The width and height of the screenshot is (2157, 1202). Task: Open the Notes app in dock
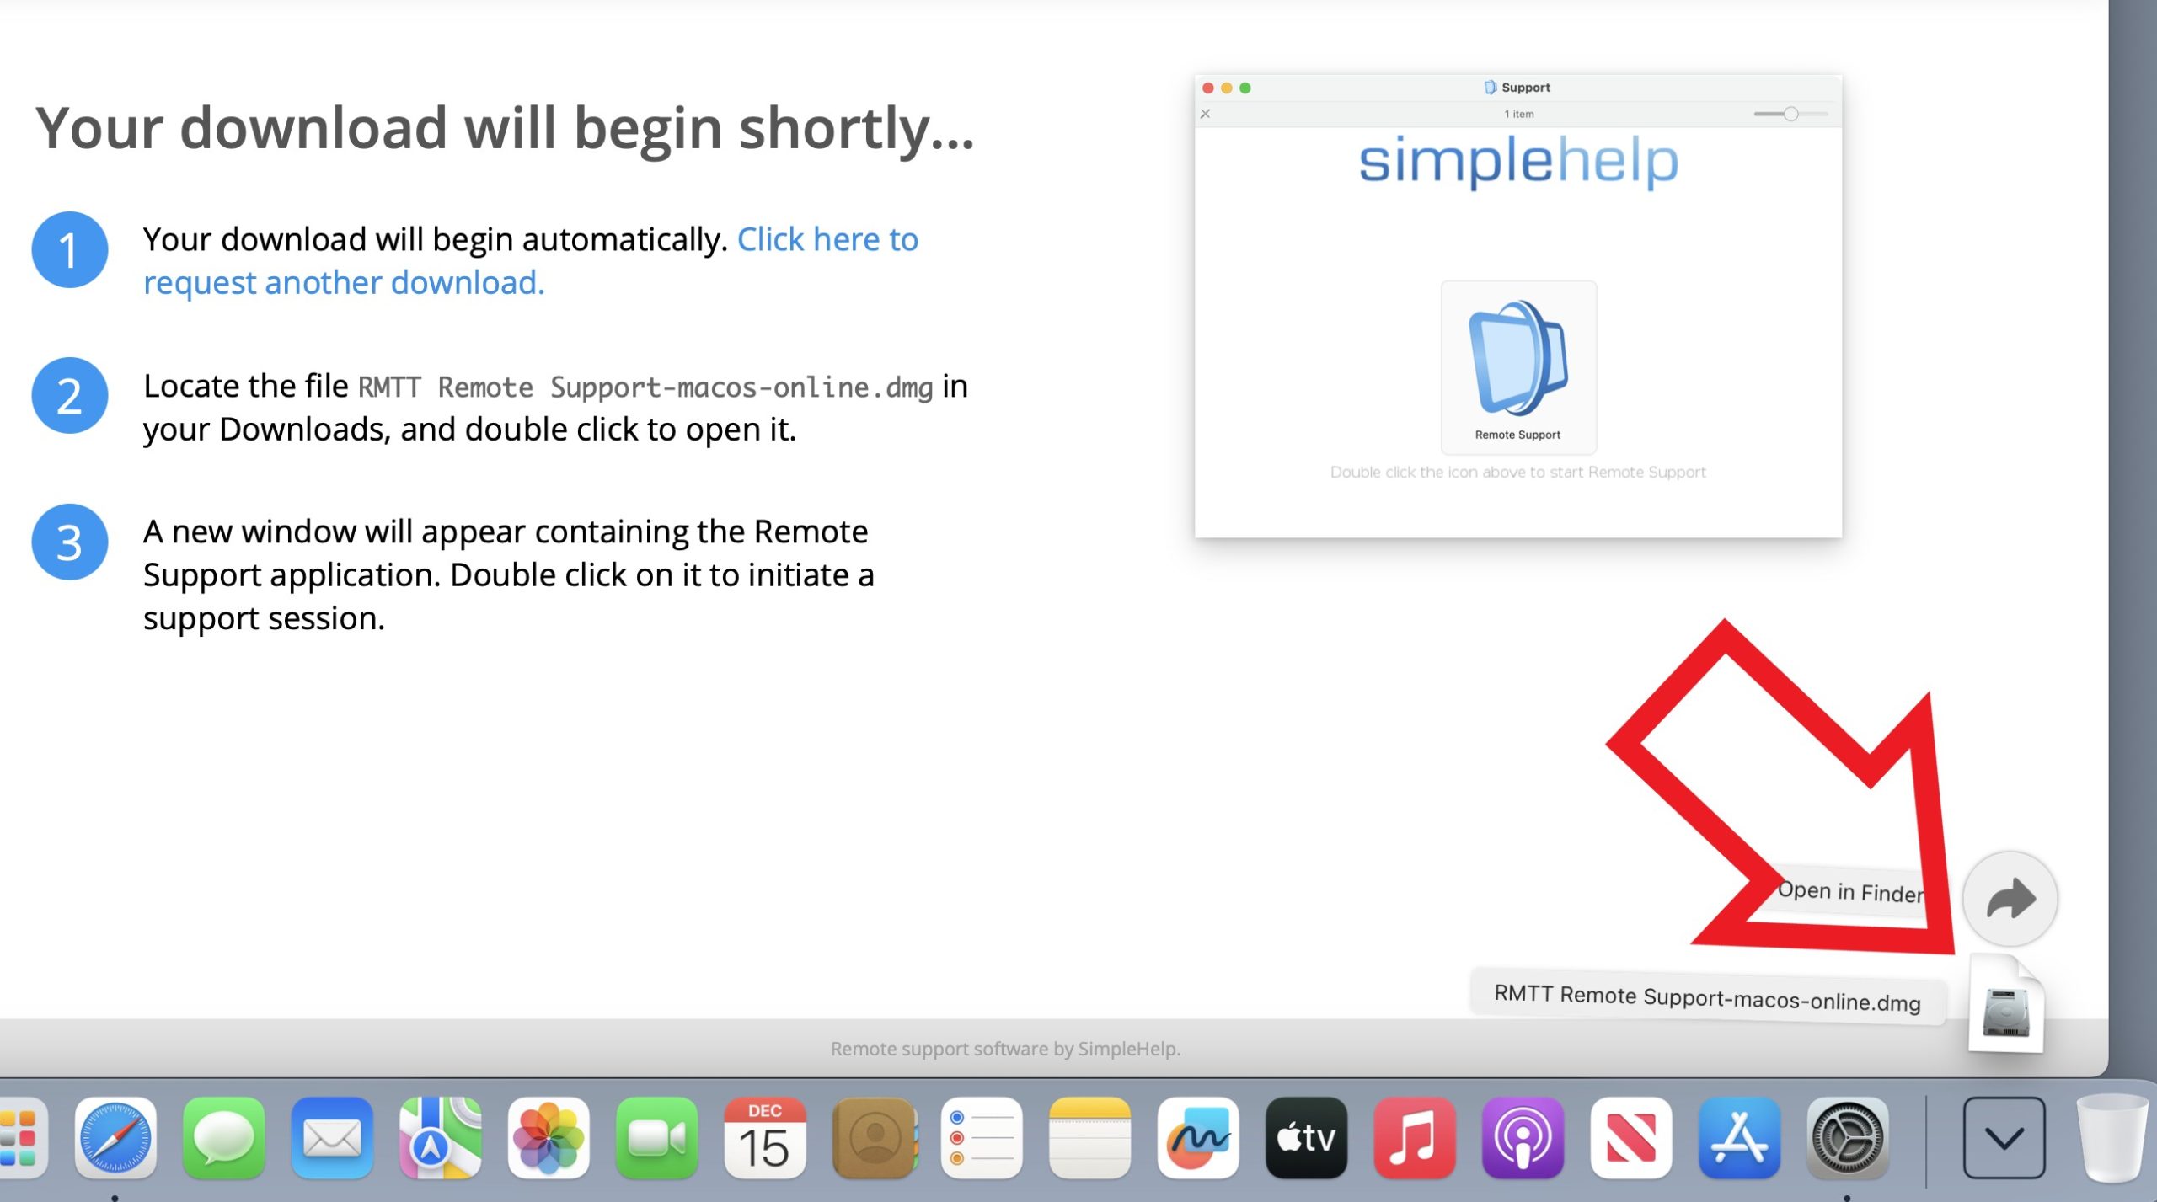tap(1090, 1138)
